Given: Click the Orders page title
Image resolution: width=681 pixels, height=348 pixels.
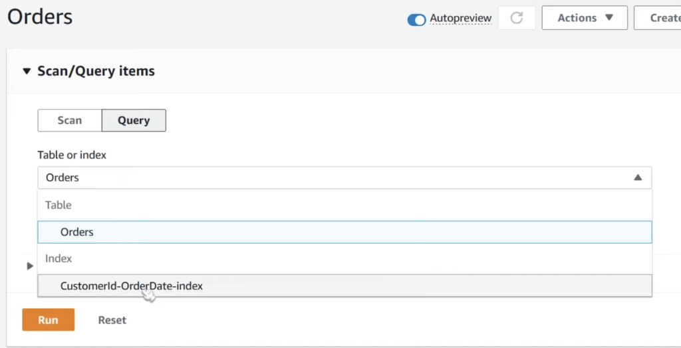Looking at the screenshot, I should pyautogui.click(x=40, y=17).
